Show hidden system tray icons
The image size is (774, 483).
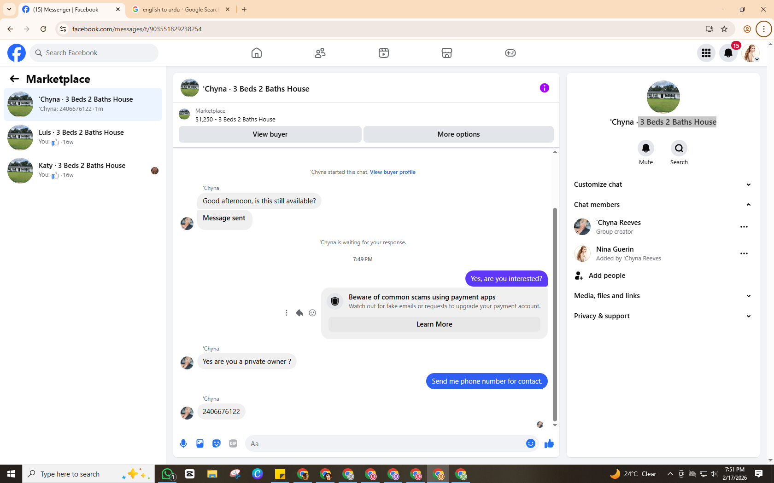tap(670, 474)
